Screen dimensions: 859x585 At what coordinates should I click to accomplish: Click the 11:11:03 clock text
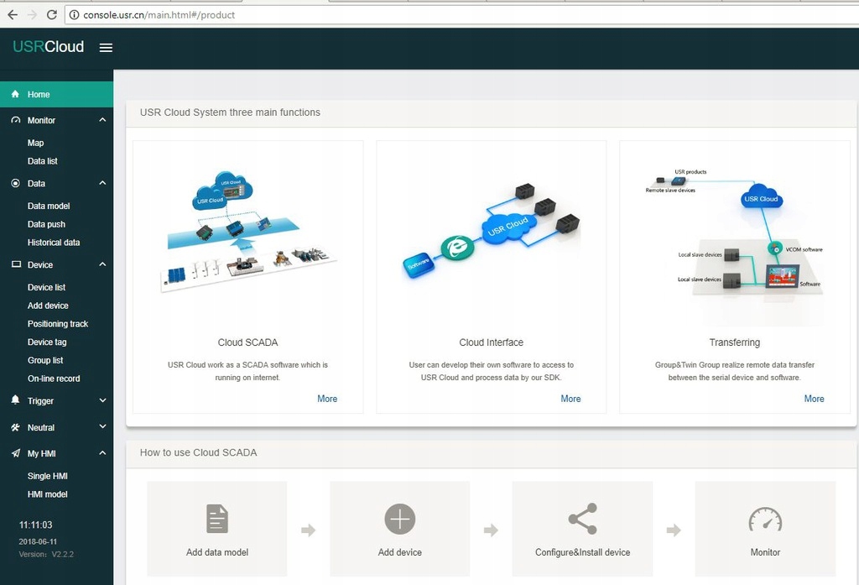[35, 525]
